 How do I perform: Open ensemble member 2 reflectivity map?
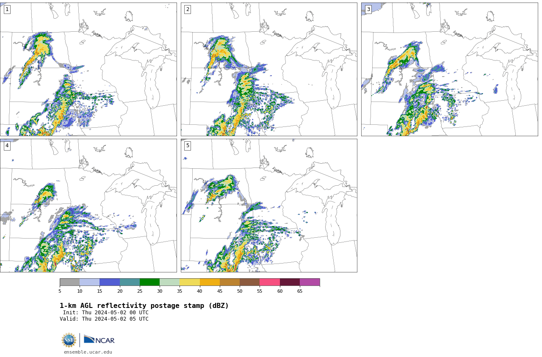269,69
